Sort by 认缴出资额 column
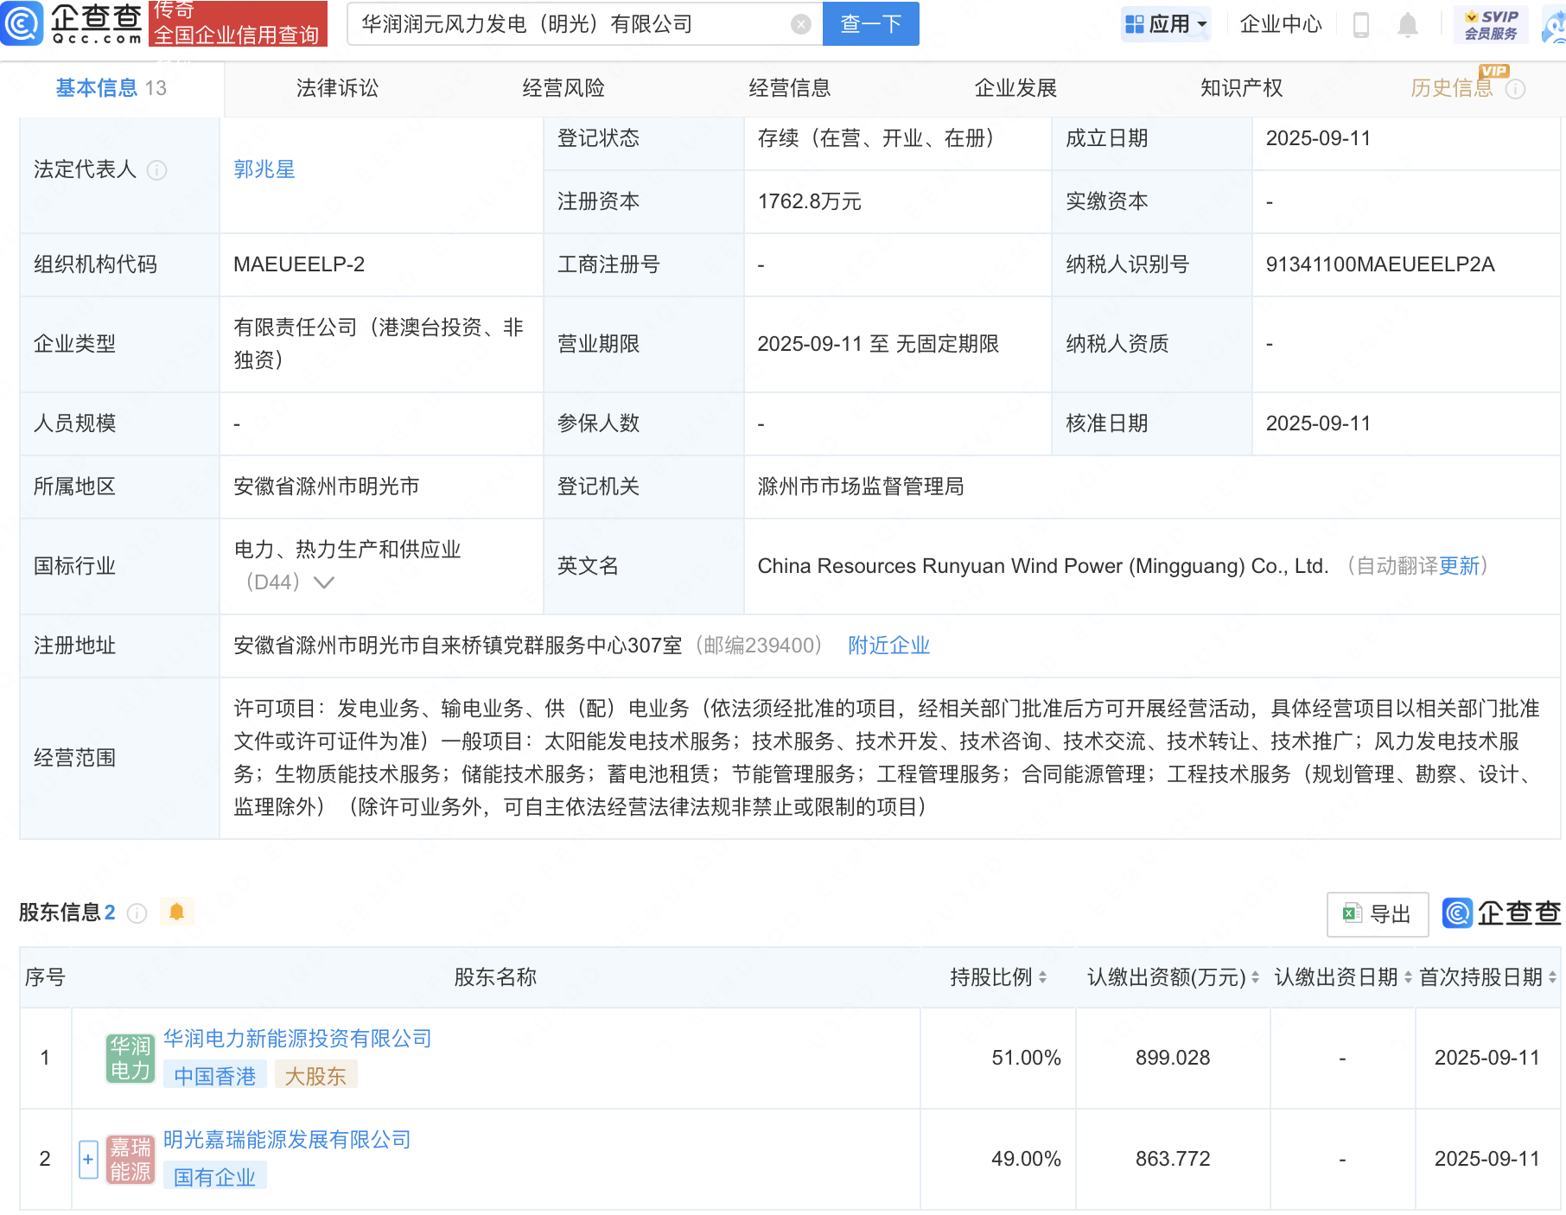Screen dimensions: 1566x1215 point(1255,977)
